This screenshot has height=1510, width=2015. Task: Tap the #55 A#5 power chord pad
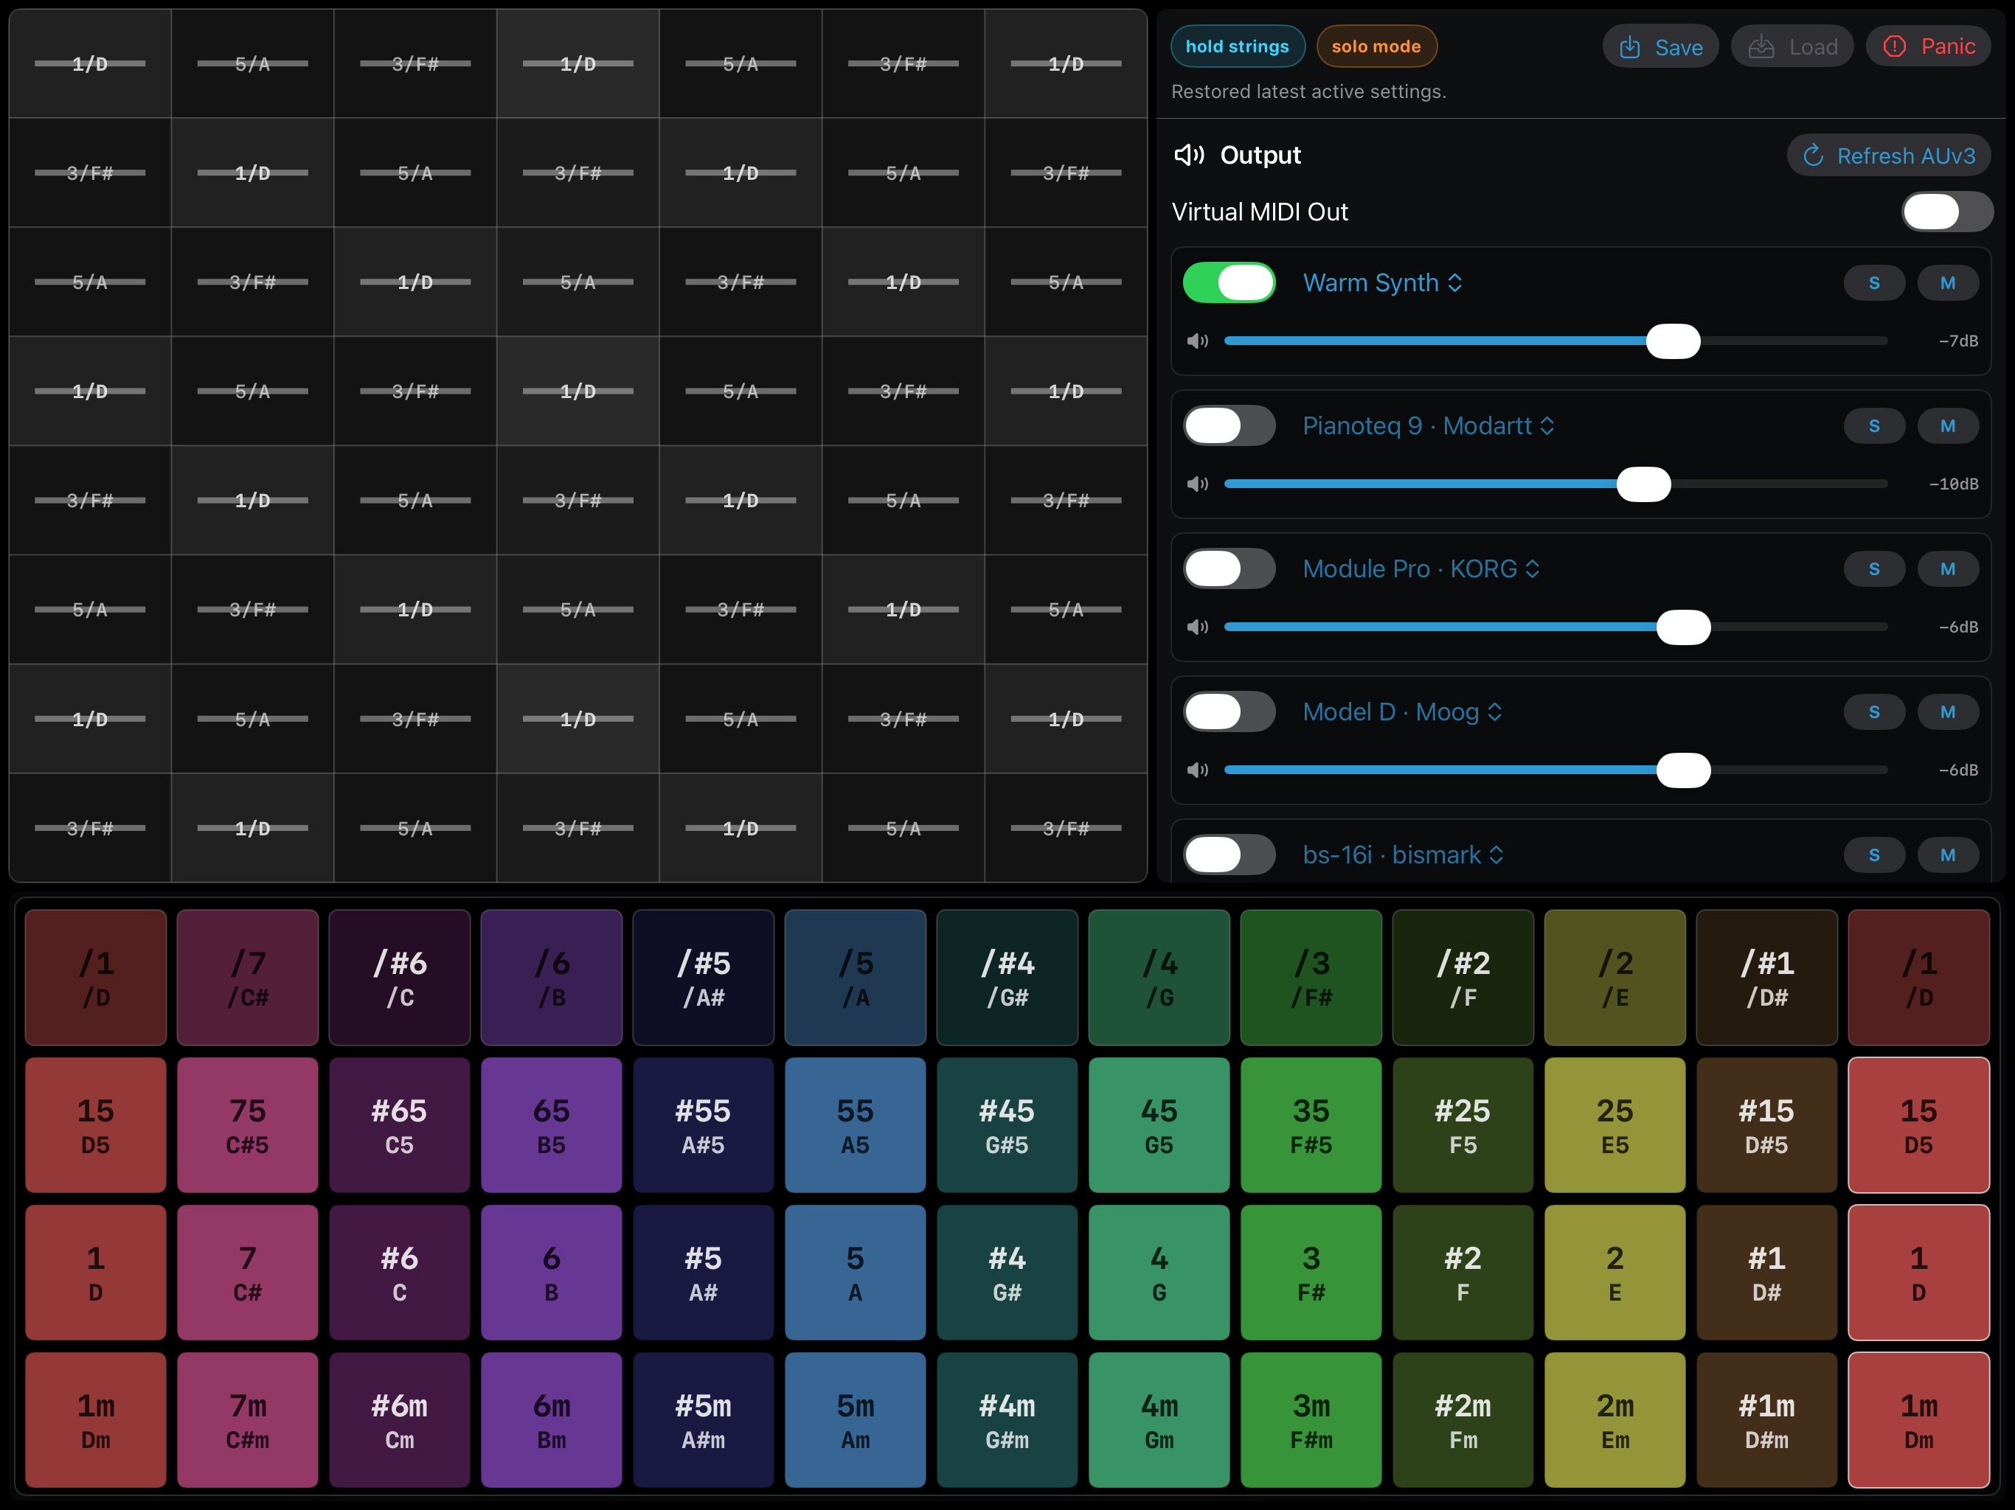tap(703, 1125)
